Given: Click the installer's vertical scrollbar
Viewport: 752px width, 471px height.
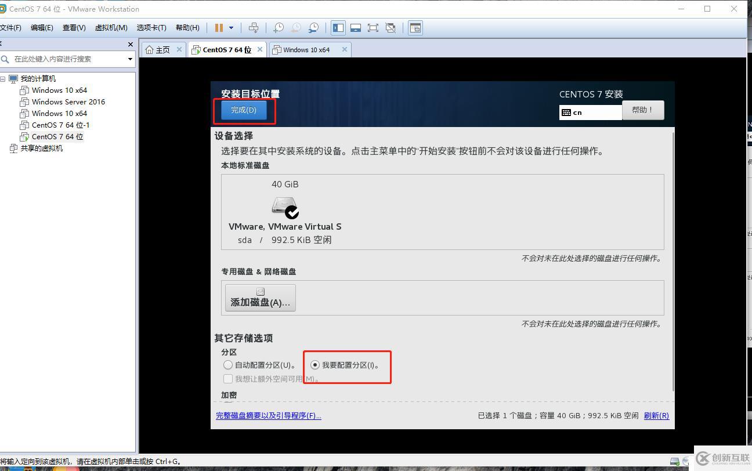Looking at the screenshot, I should 673,261.
